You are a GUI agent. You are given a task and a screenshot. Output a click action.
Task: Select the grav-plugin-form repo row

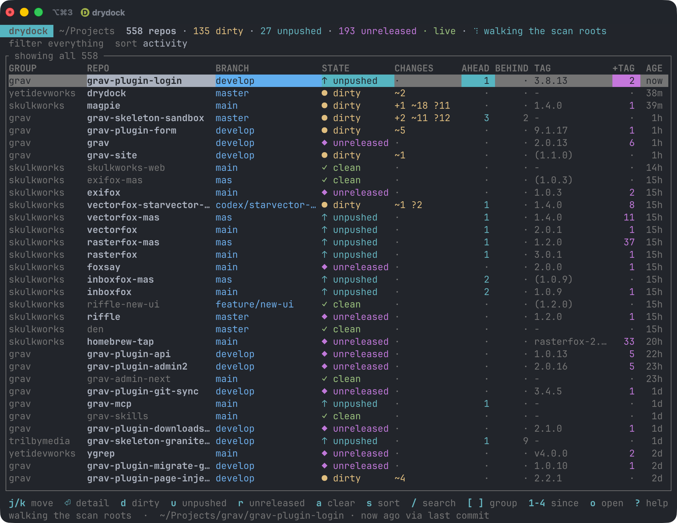338,130
